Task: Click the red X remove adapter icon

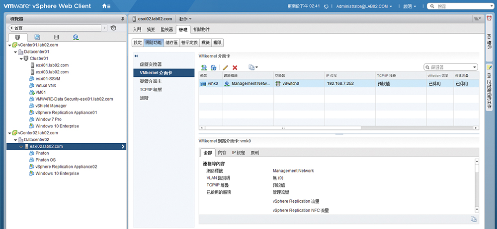Action: (x=235, y=67)
